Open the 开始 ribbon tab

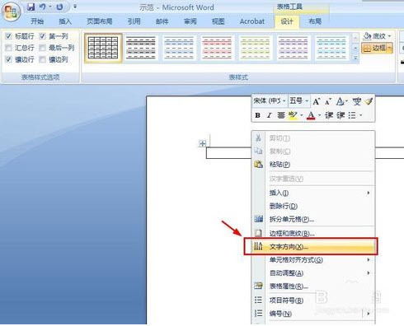(37, 21)
